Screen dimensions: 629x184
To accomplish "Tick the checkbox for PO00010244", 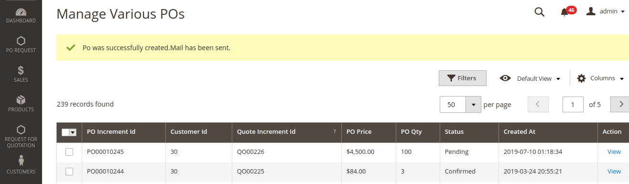I will click(69, 172).
